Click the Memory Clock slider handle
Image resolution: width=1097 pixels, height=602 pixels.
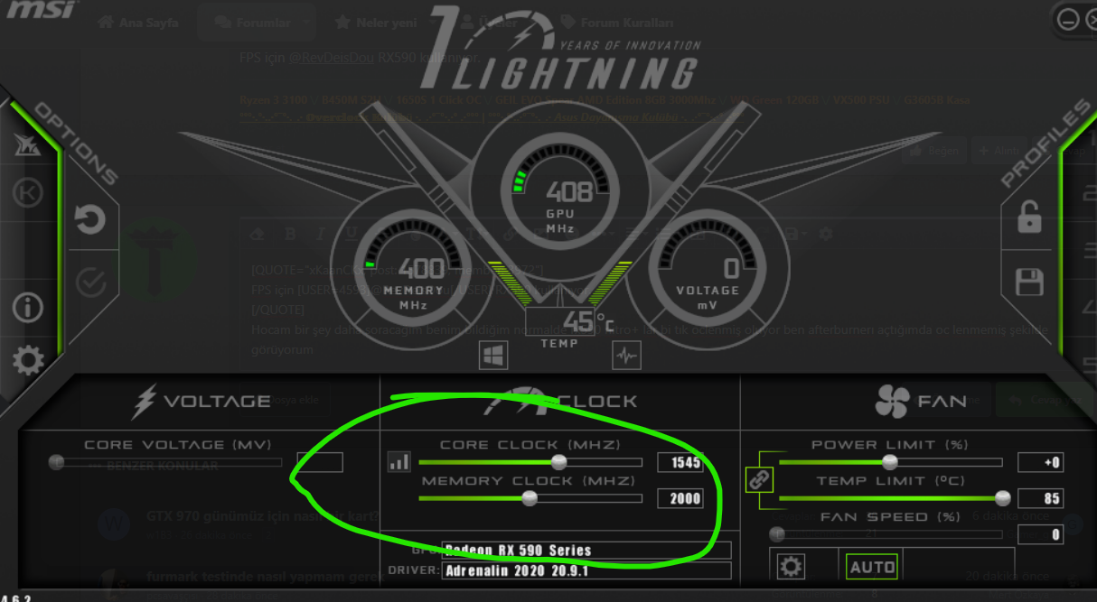[x=530, y=498]
